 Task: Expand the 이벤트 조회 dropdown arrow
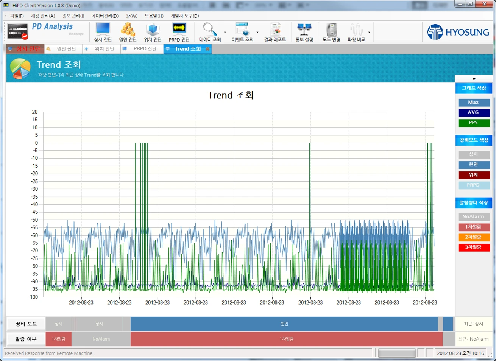(257, 33)
